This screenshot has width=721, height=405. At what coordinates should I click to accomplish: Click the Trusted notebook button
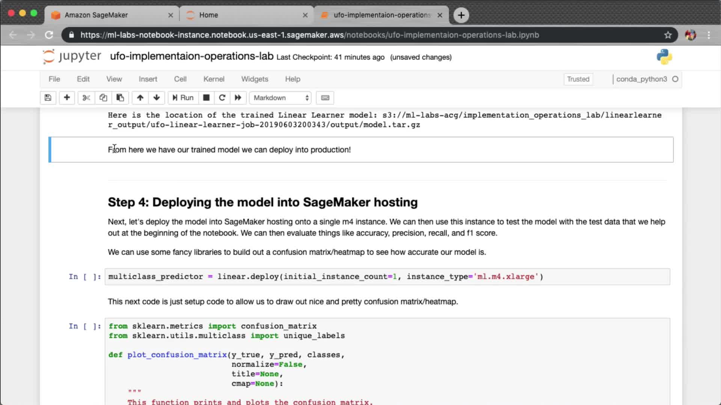coord(578,79)
